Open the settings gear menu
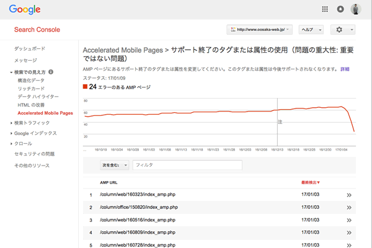This screenshot has width=372, height=248. click(x=343, y=30)
